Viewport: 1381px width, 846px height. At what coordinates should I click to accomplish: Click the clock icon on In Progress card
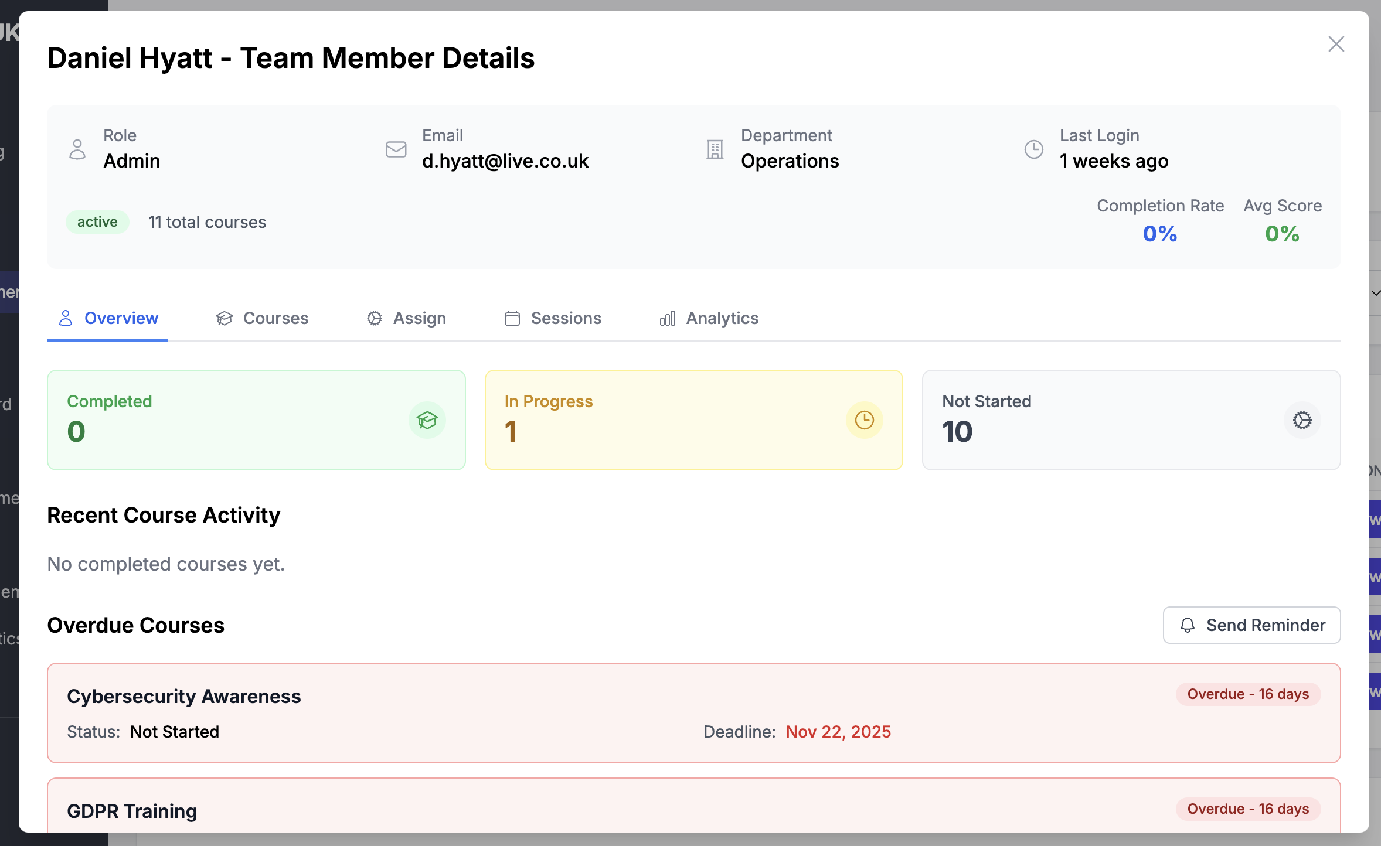[865, 420]
